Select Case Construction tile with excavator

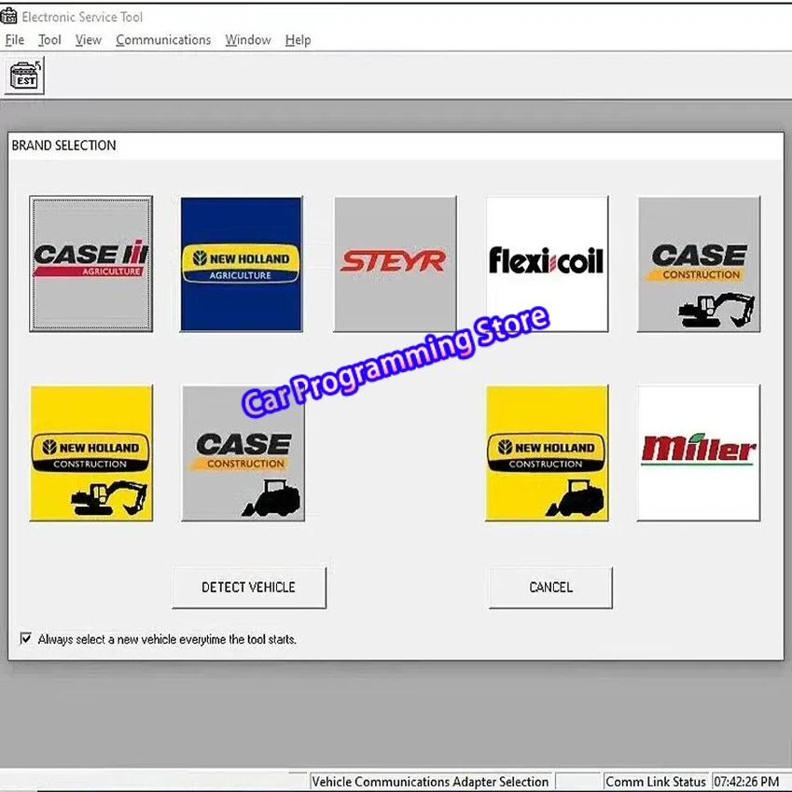pos(699,264)
